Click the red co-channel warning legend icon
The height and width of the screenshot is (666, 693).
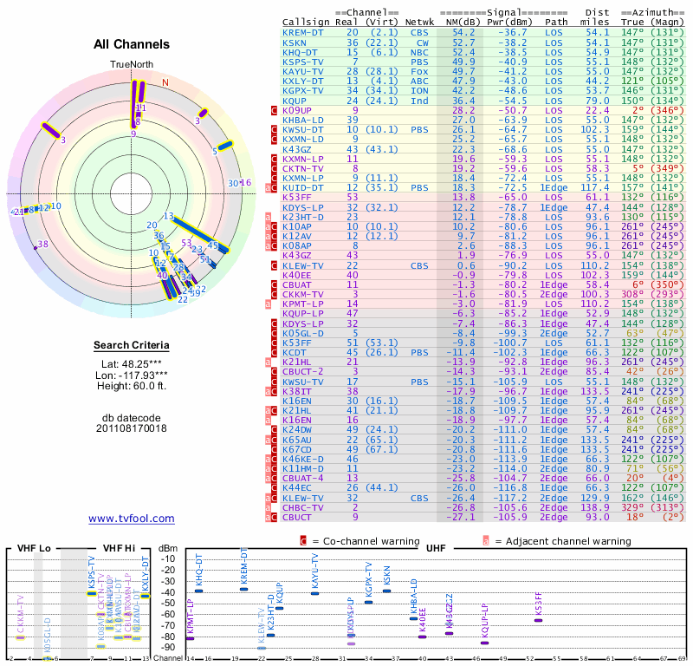303,541
